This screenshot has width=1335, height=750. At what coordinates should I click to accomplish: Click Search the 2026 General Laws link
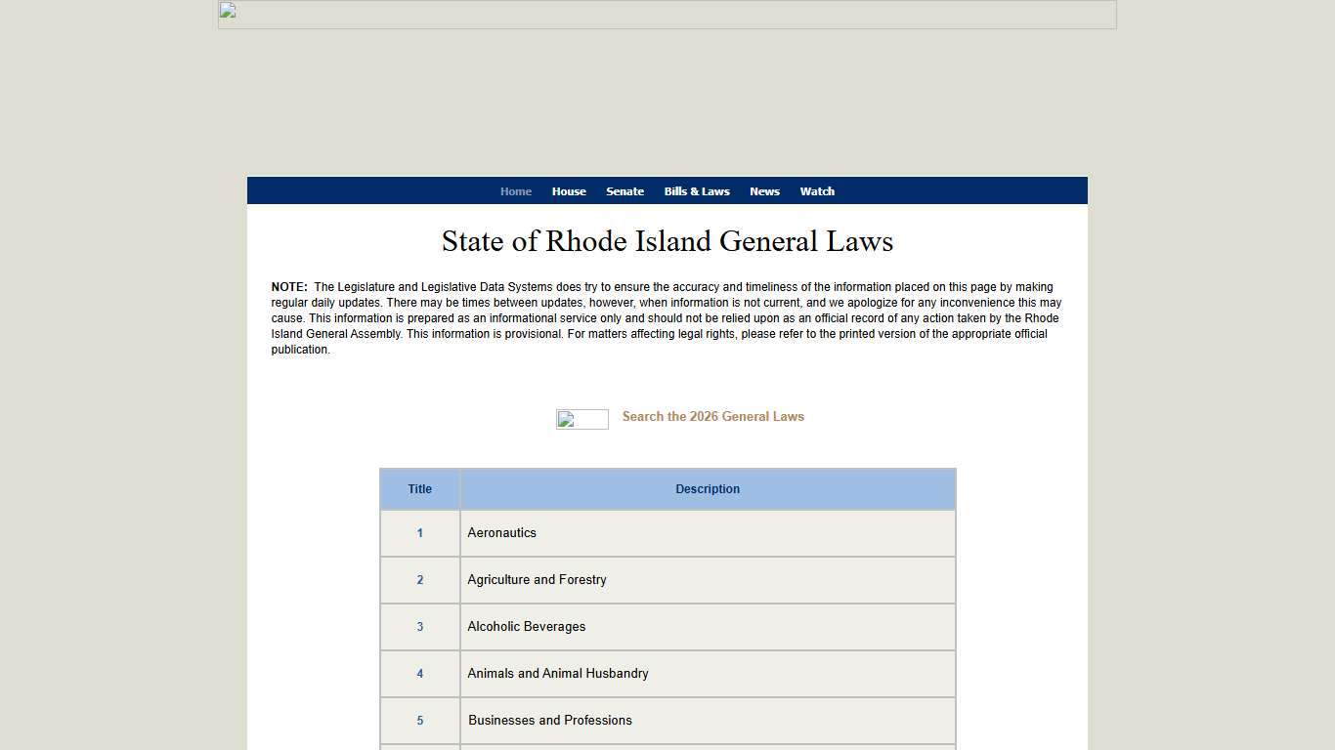pos(712,416)
